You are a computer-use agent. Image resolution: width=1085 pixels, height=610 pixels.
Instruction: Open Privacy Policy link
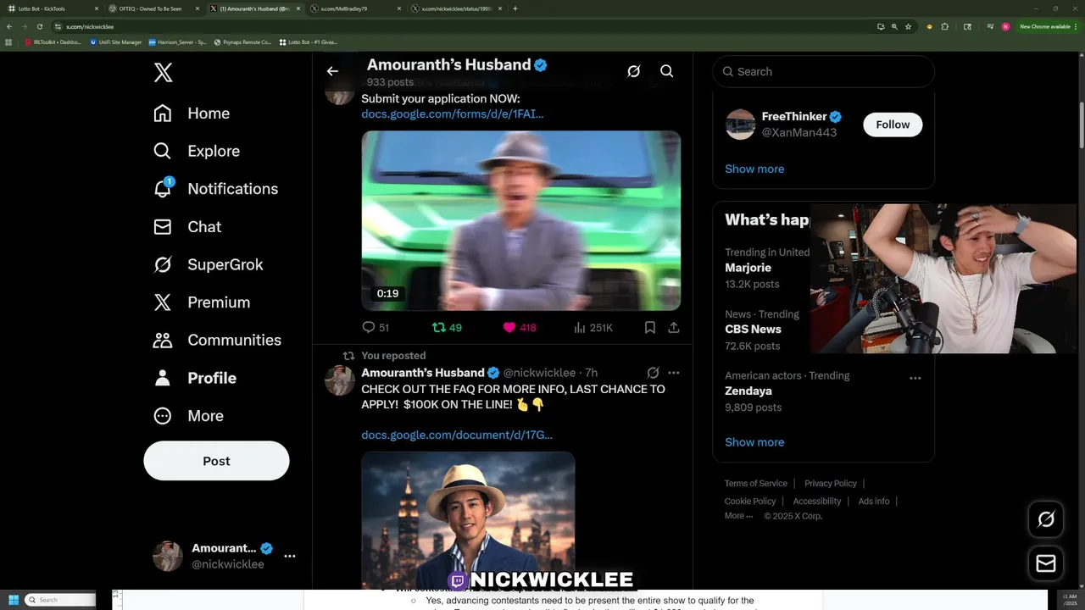(831, 483)
